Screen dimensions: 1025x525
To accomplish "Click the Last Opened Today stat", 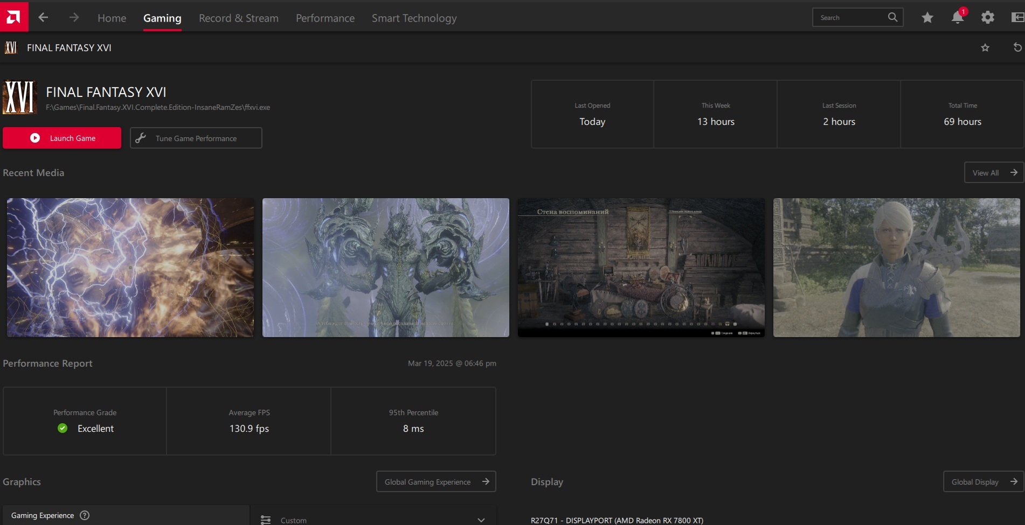I will pyautogui.click(x=592, y=114).
